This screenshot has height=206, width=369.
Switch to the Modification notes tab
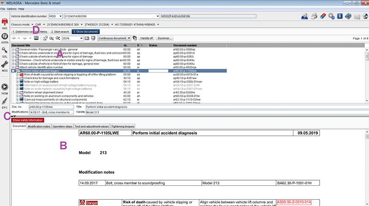[x=39, y=126]
